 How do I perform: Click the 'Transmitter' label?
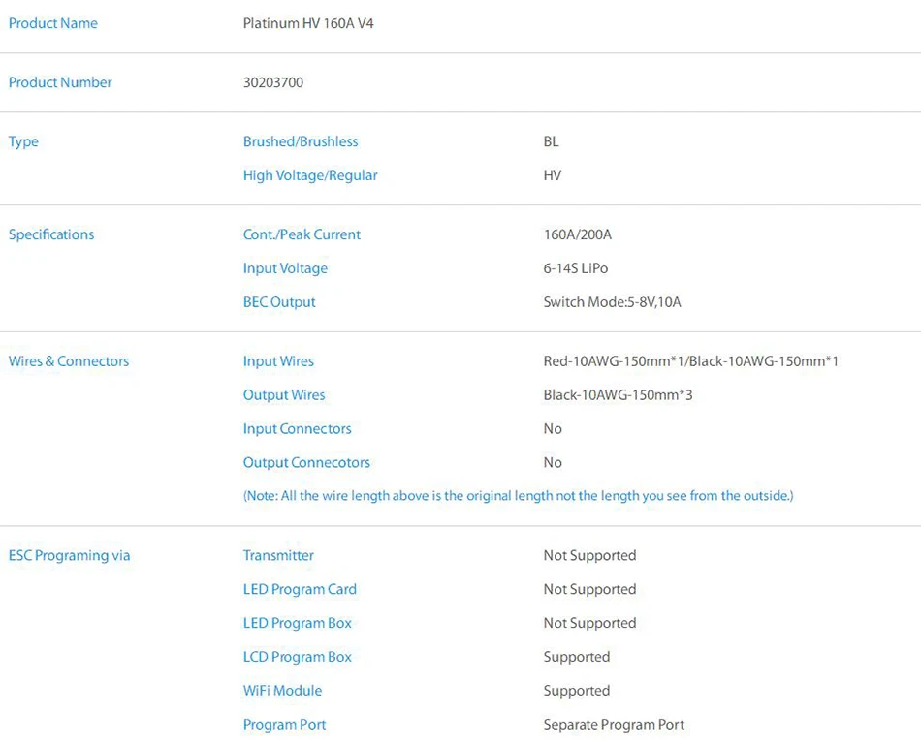click(x=278, y=555)
